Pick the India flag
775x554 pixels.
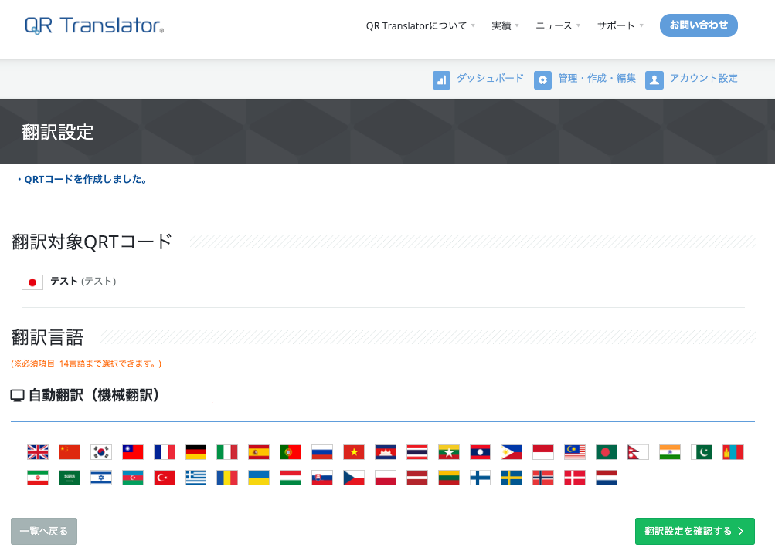670,452
